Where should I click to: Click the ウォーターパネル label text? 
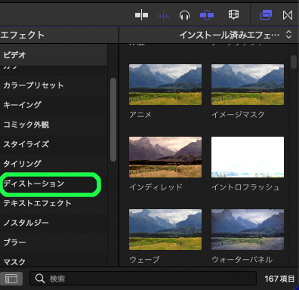(x=242, y=260)
